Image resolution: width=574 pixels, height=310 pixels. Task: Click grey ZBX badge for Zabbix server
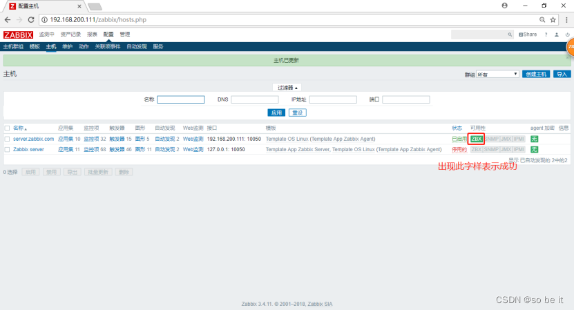tap(476, 149)
